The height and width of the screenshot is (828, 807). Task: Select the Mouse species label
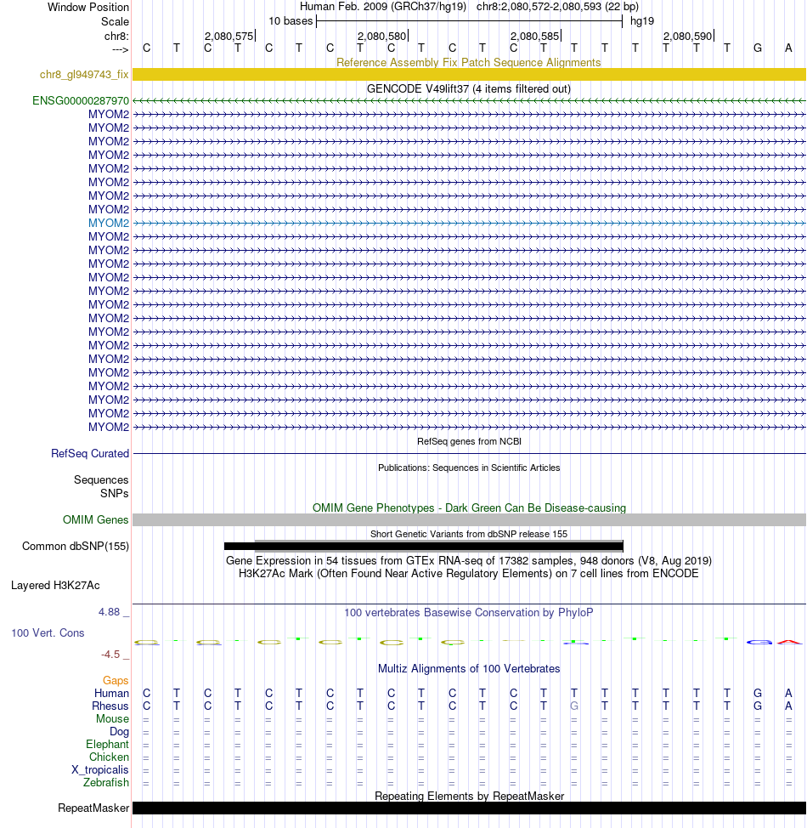[112, 718]
